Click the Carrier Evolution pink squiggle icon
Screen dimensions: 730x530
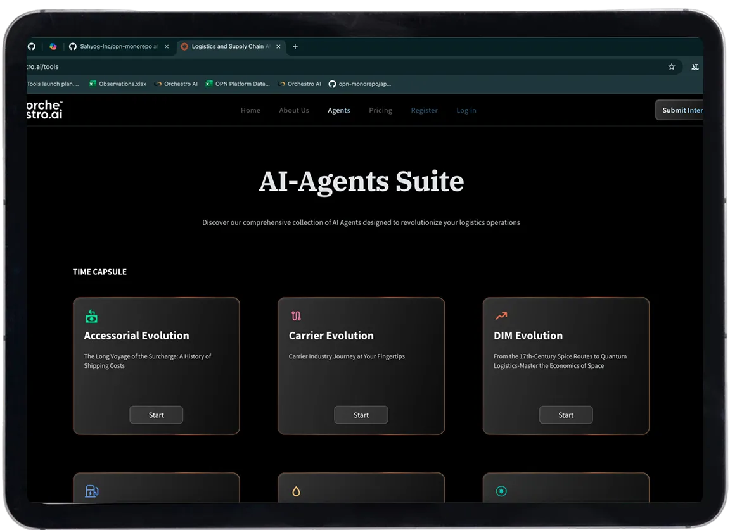tap(296, 315)
